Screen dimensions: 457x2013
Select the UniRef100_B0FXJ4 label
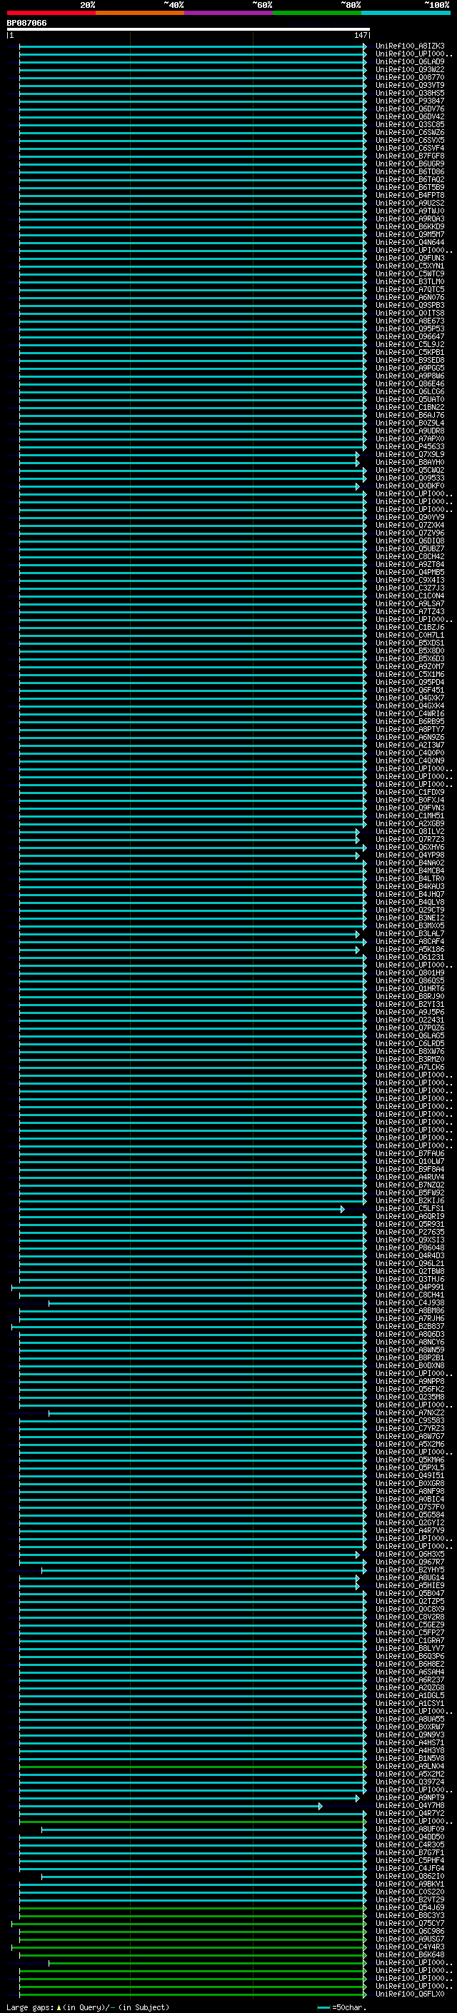pyautogui.click(x=410, y=800)
